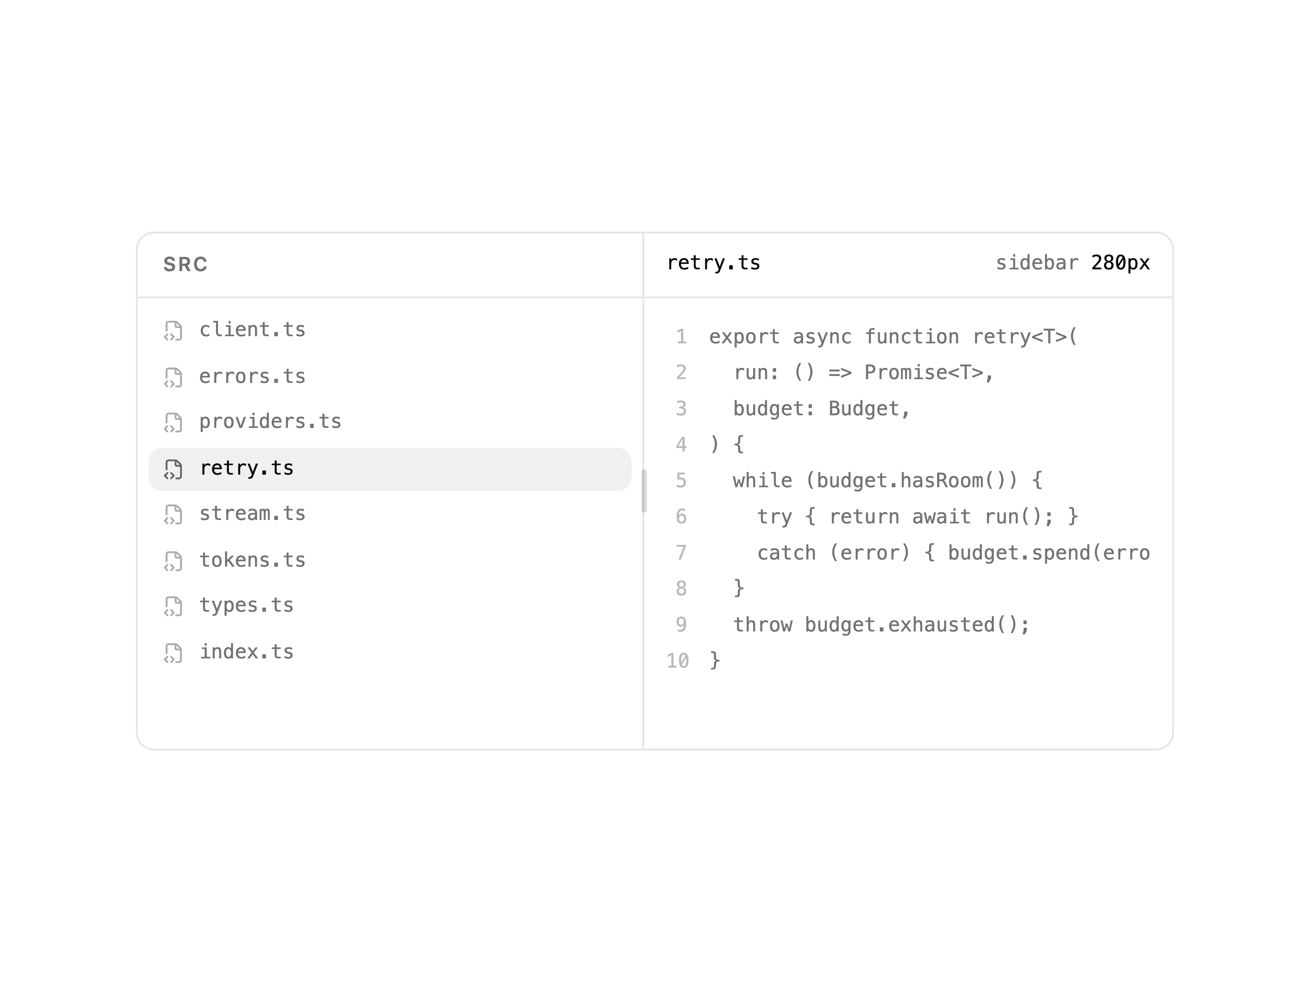Select providers.ts in the SRC list
The width and height of the screenshot is (1310, 982).
click(x=390, y=422)
